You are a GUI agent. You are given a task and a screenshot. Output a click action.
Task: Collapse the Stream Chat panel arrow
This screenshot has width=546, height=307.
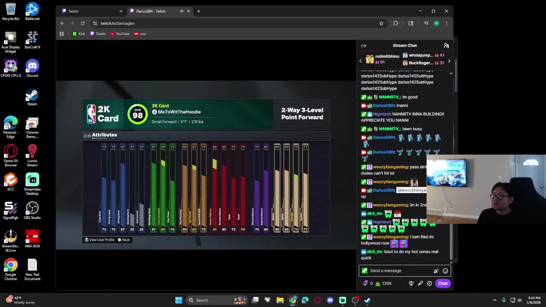(363, 46)
